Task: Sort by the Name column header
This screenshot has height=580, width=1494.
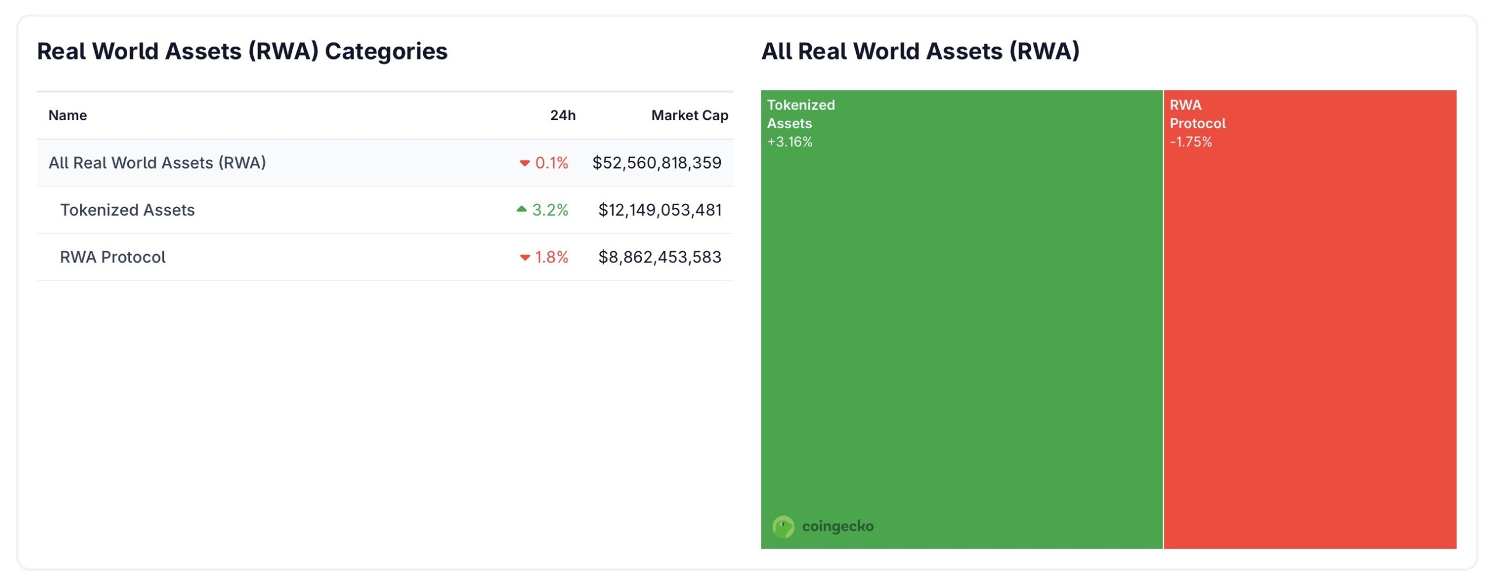Action: [x=68, y=115]
